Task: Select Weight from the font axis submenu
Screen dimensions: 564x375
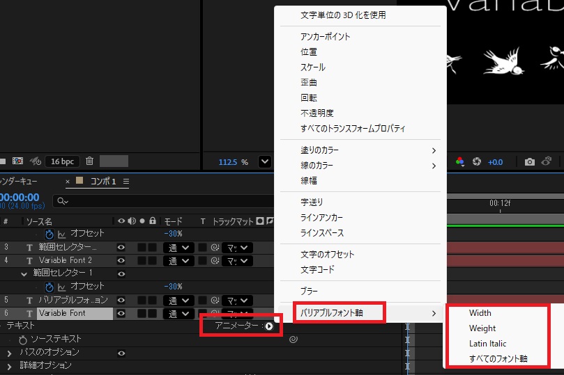Action: click(482, 328)
